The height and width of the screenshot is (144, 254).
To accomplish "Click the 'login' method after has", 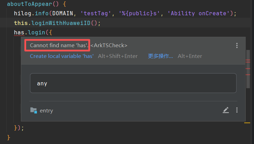I will coord(37,33).
